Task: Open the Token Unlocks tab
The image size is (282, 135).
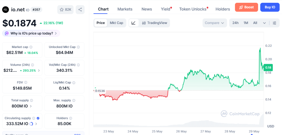Action: click(x=193, y=9)
